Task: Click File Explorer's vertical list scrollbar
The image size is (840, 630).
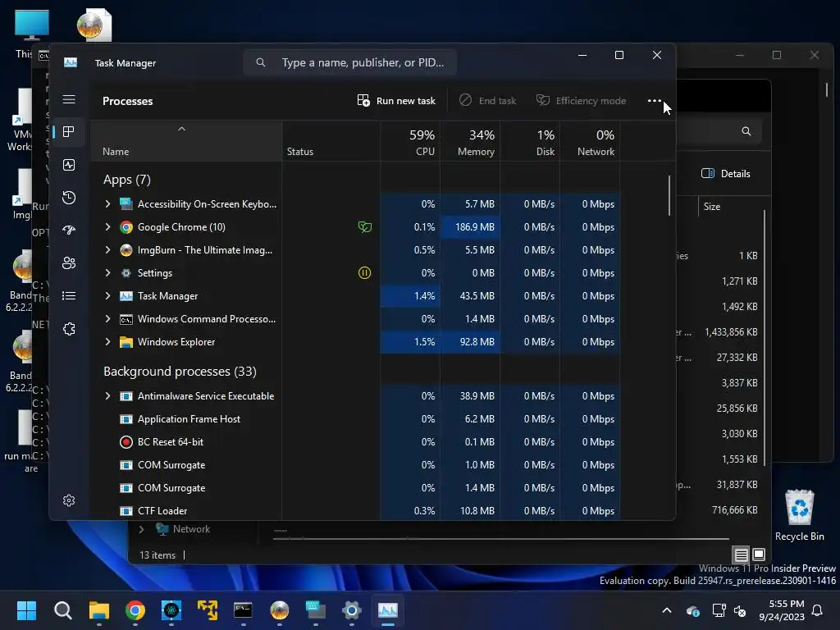Action: pyautogui.click(x=765, y=337)
